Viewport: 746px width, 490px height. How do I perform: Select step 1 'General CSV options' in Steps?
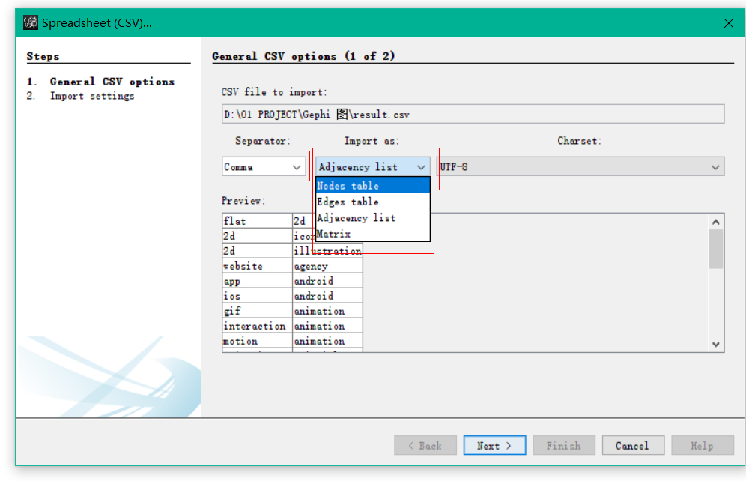click(112, 82)
